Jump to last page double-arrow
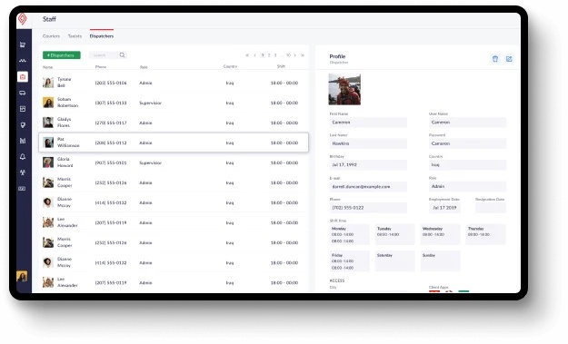Screen dimensions: 568x344 303,55
